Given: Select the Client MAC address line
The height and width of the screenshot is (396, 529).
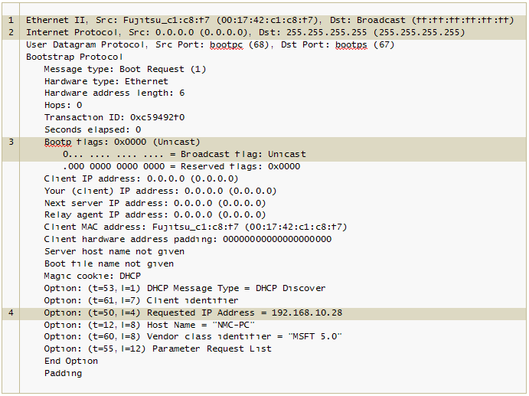Looking at the screenshot, I should (195, 227).
